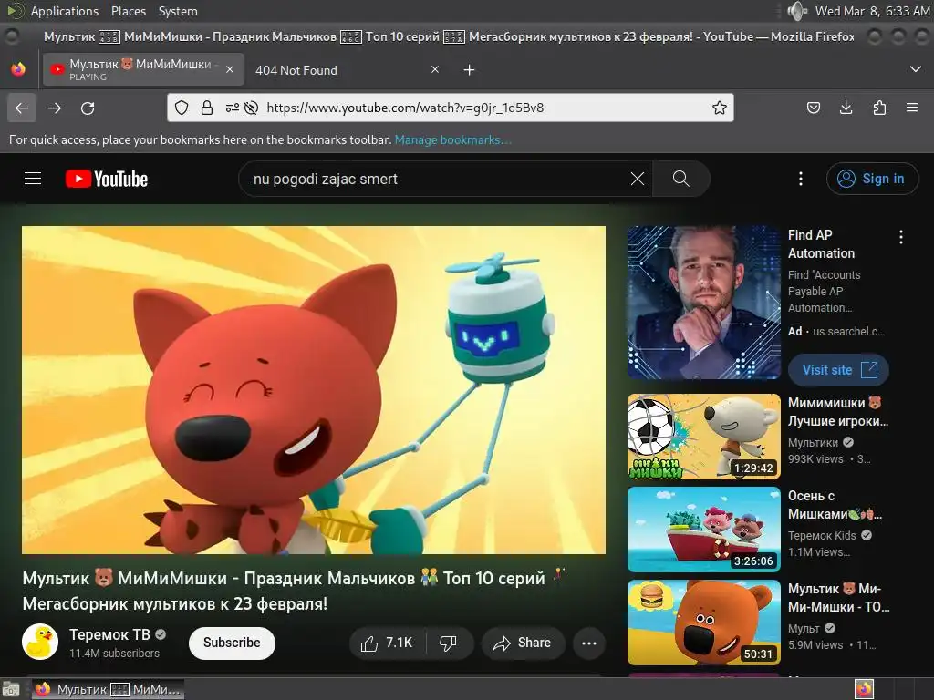Play Осень с Мишками video thumbnail

pyautogui.click(x=703, y=530)
